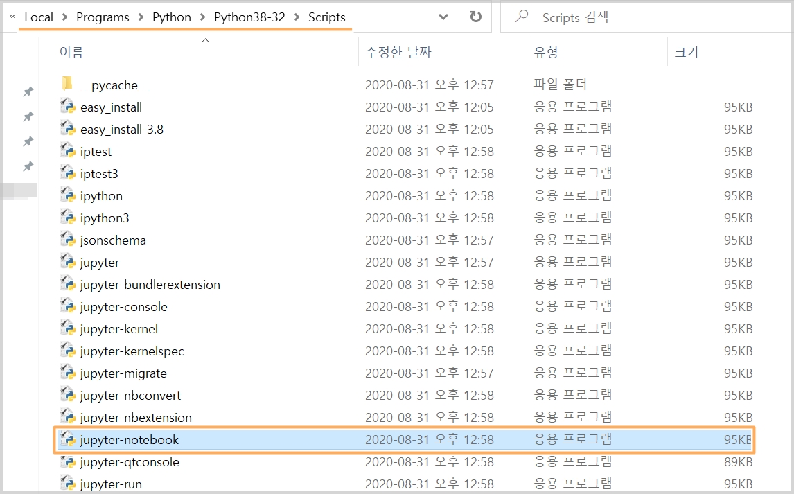Open the __pycache__ folder icon
The image size is (794, 494).
click(67, 84)
